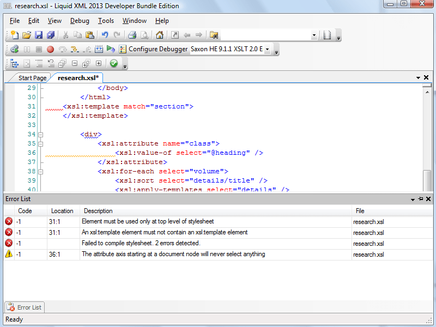This screenshot has width=436, height=327.
Task: Pin the Error List panel
Action: [x=420, y=199]
